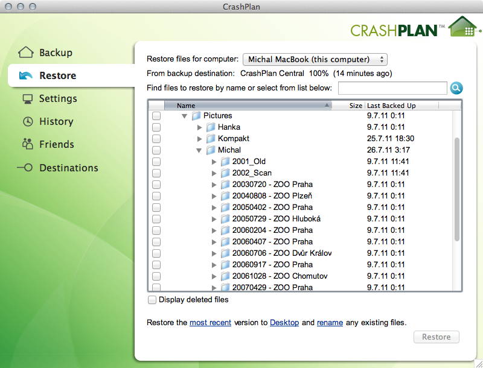This screenshot has width=483, height=368.
Task: Click the 2001_Old folder icon
Action: (225, 162)
